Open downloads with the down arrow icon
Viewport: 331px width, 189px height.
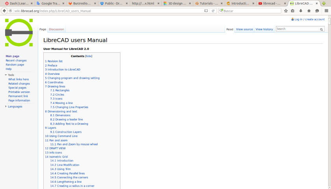(301, 11)
